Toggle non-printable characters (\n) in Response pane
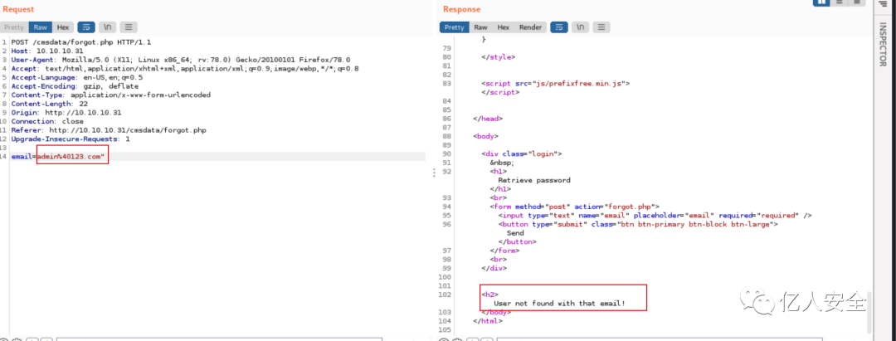The image size is (896, 341). (580, 27)
